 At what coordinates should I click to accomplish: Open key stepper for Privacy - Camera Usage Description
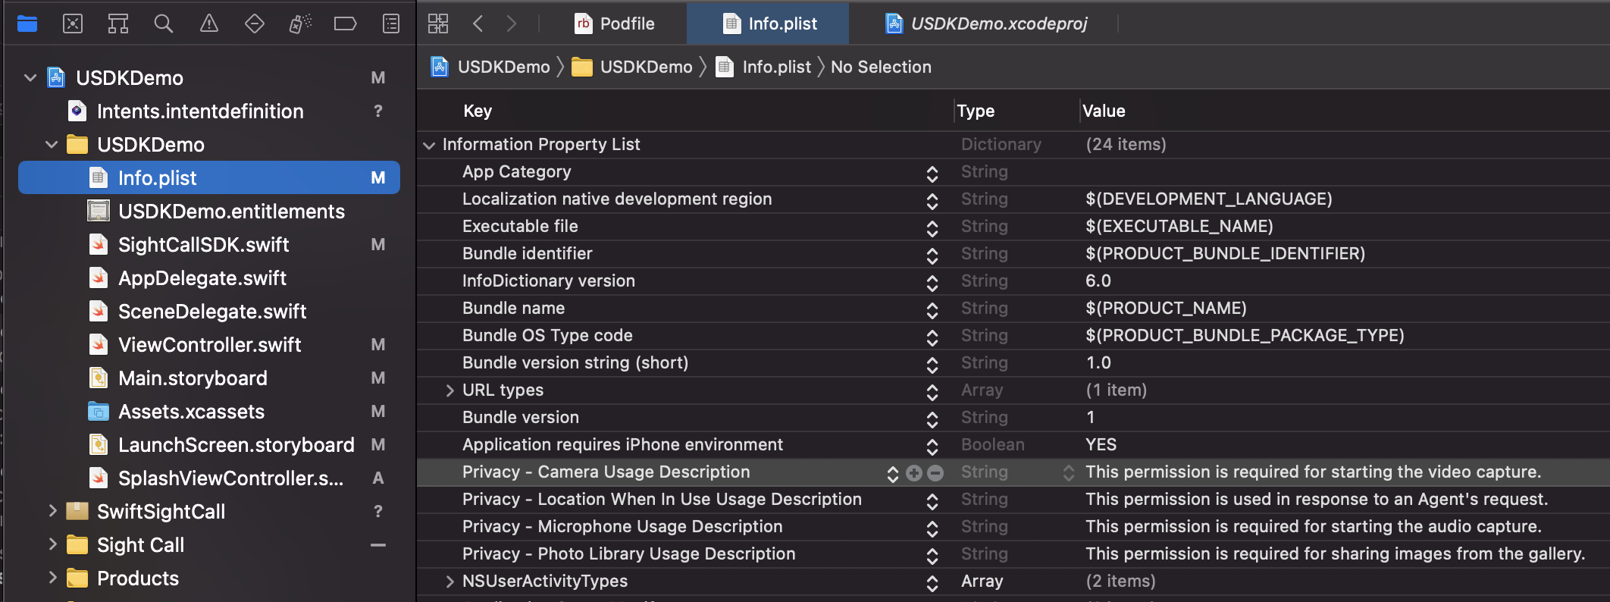[x=893, y=474]
